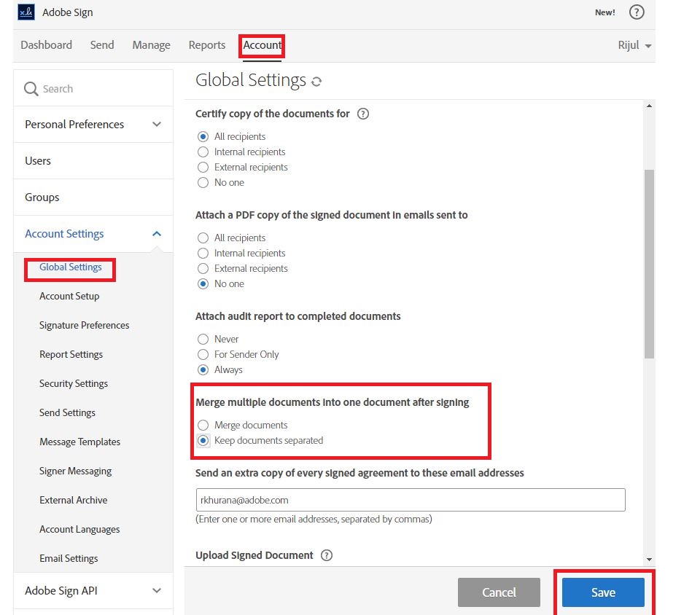Open the Reports tab
The width and height of the screenshot is (692, 615).
click(206, 44)
